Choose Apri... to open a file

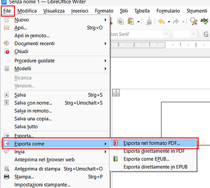55,28
